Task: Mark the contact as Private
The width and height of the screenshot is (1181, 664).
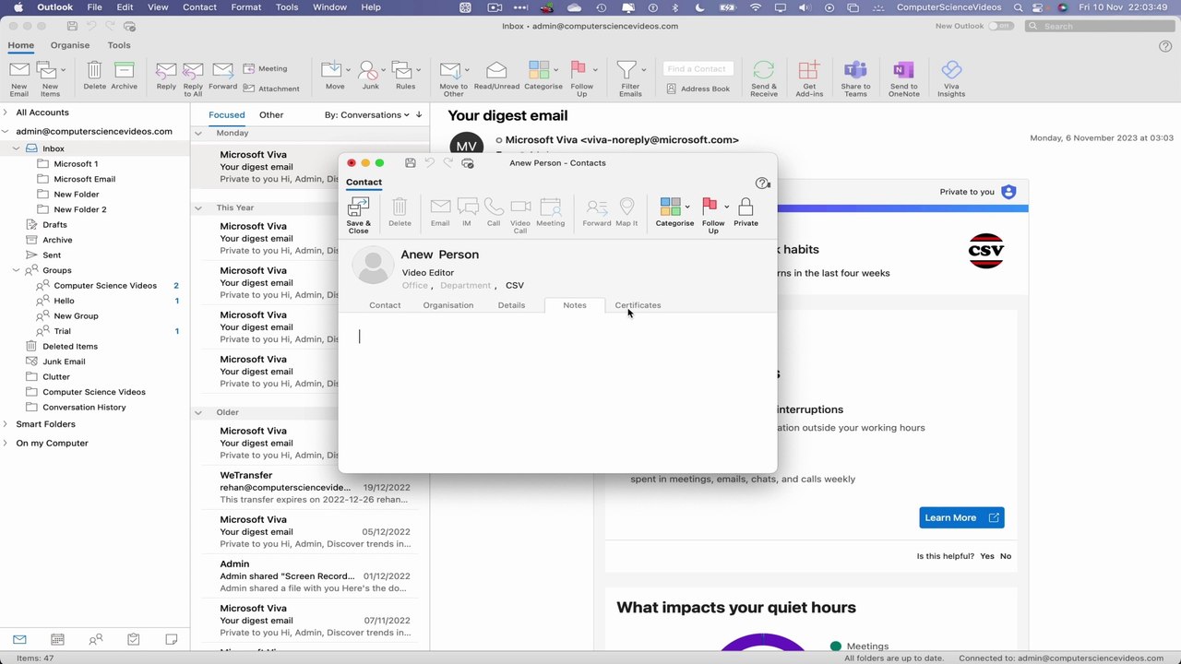Action: pos(746,212)
